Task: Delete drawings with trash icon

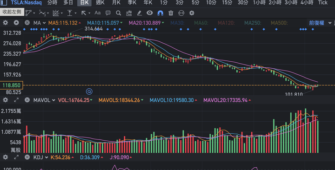Action: pos(171,13)
